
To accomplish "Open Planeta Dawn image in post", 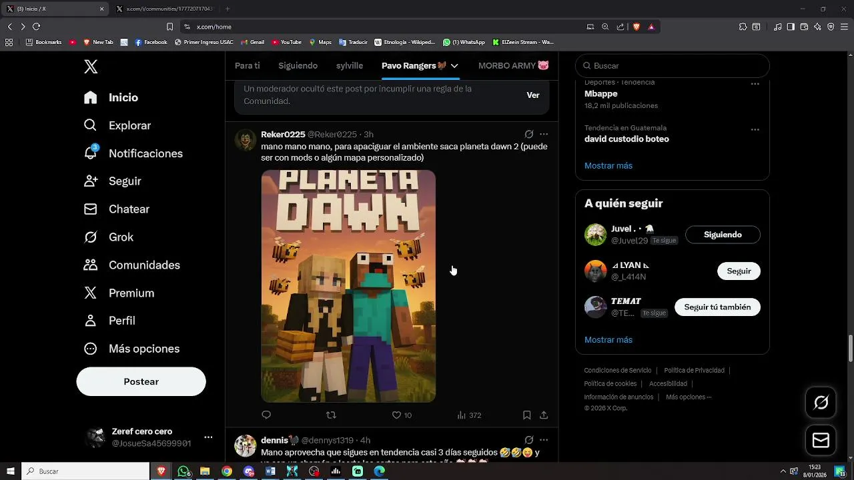I will coord(348,286).
